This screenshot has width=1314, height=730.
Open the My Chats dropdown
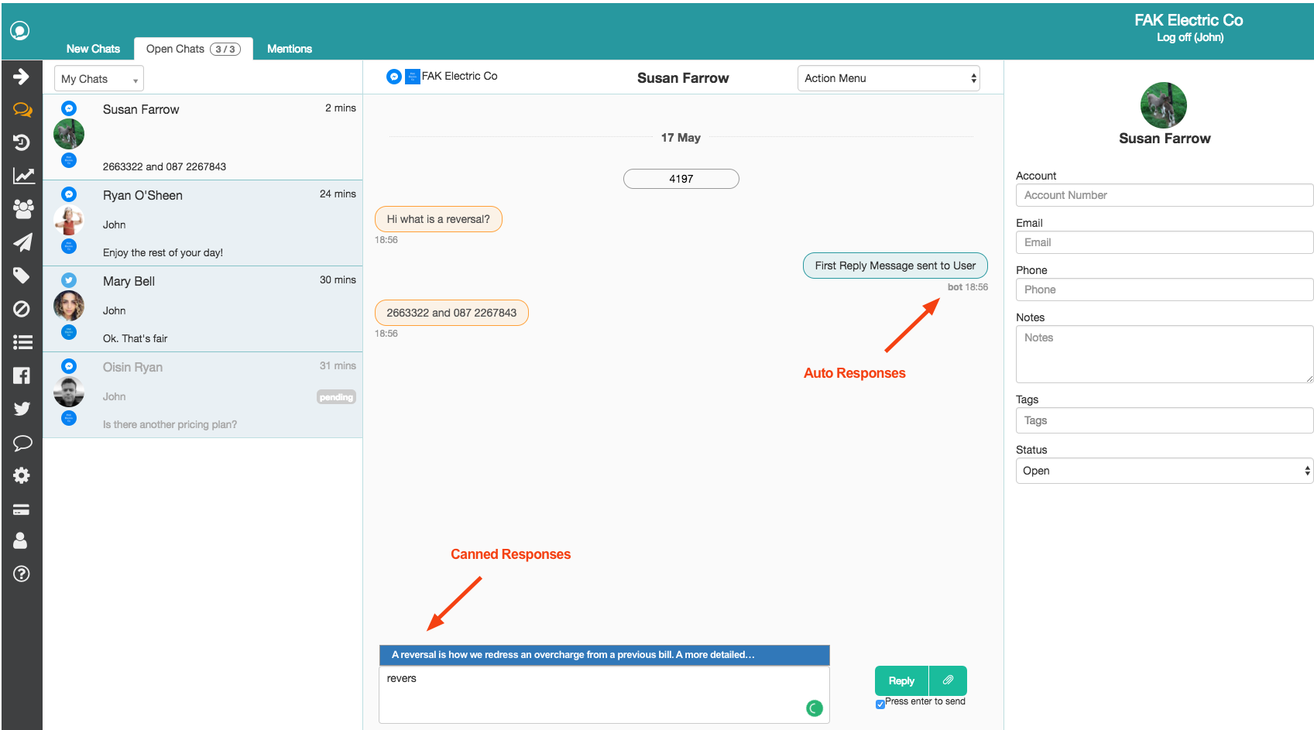(99, 79)
